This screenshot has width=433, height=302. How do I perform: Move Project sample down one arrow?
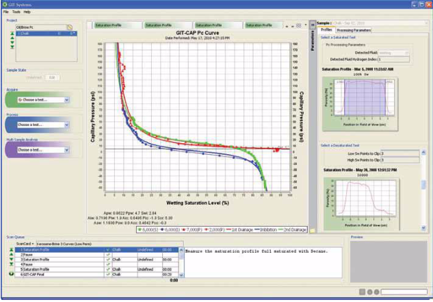tap(12, 42)
